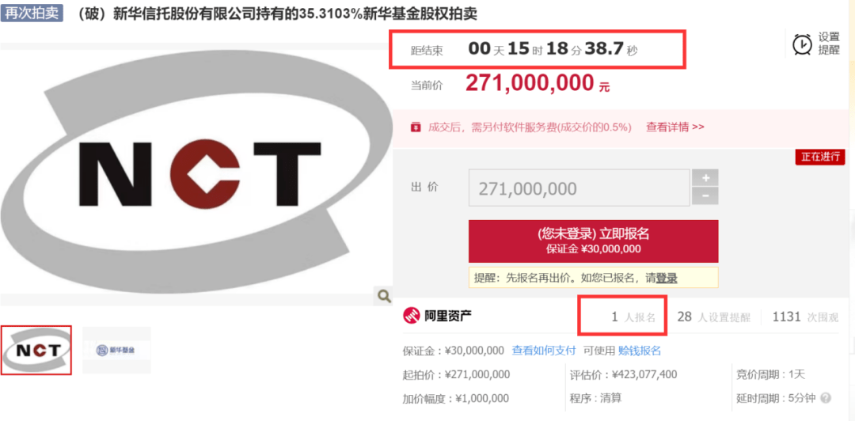Viewport: 855px width, 421px height.
Task: Click the 28 人设置提醒 count
Action: (714, 317)
